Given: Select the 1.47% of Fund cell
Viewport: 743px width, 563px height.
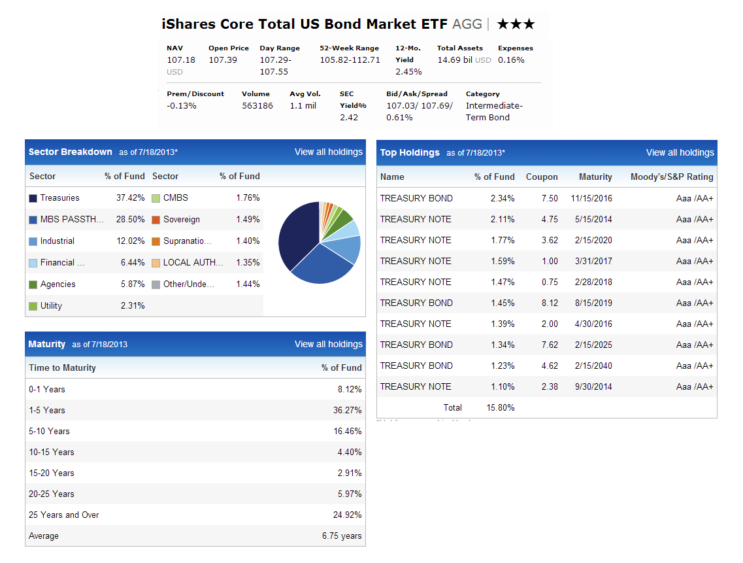Looking at the screenshot, I should point(503,282).
